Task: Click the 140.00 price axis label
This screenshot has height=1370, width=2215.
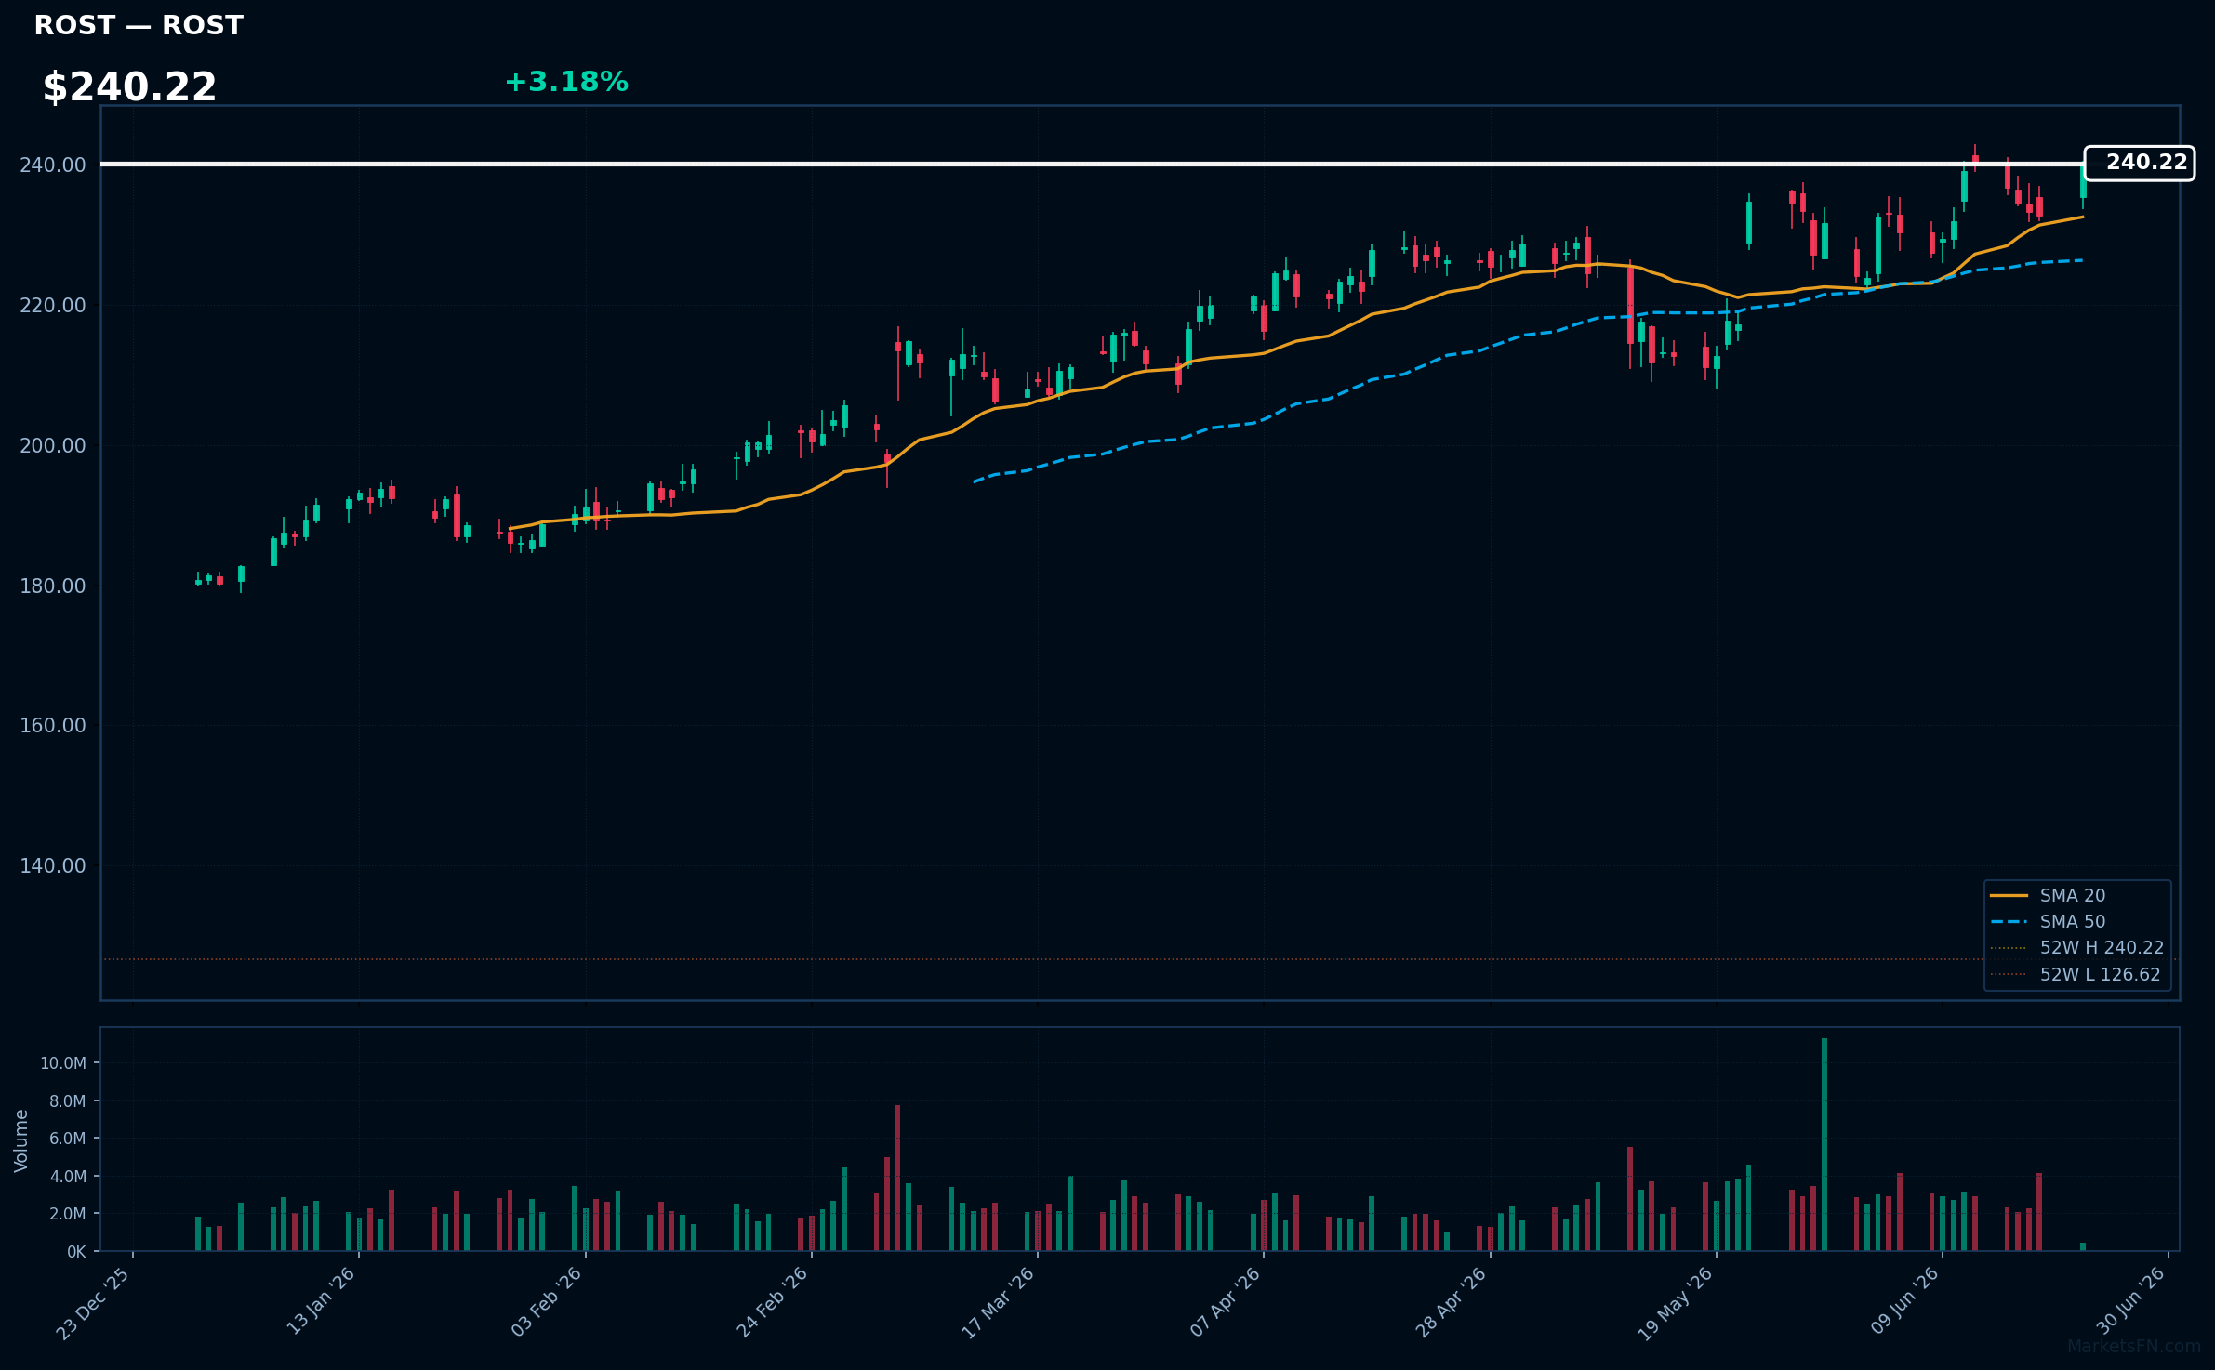Action: (x=53, y=866)
